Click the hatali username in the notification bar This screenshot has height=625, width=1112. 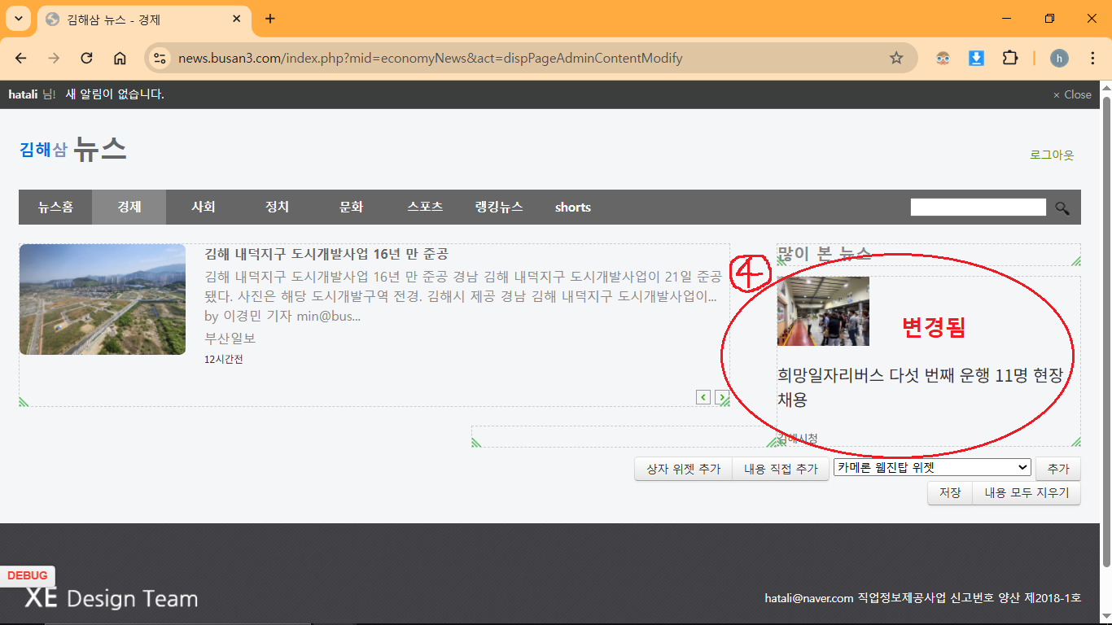click(x=23, y=94)
